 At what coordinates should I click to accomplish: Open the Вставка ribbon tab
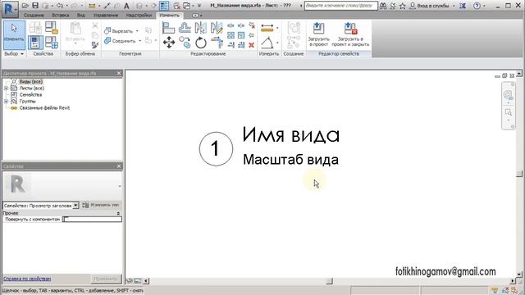61,15
